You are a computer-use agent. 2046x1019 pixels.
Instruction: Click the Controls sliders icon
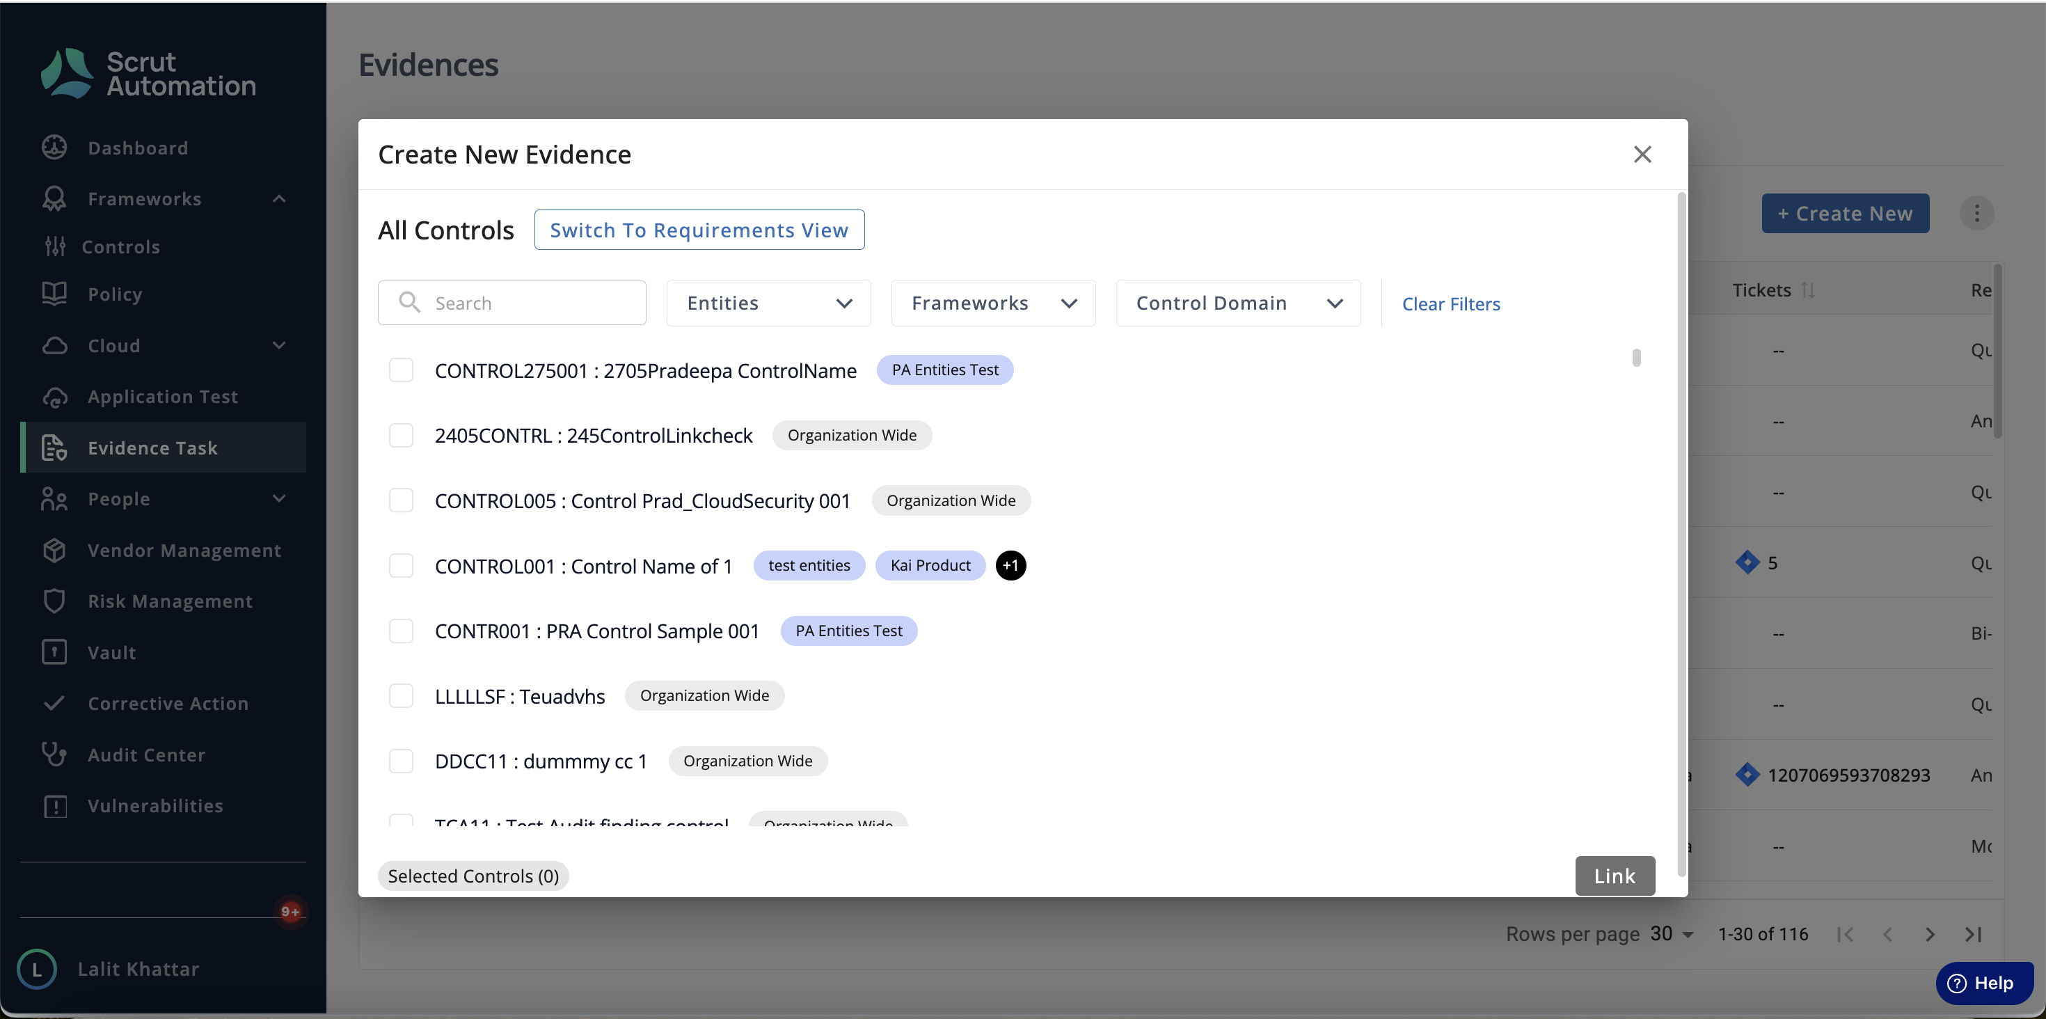pyautogui.click(x=55, y=246)
